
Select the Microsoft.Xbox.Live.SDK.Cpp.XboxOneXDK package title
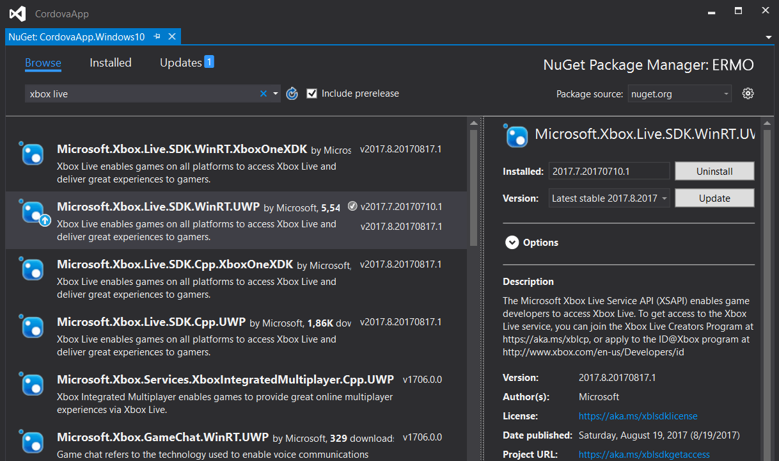175,264
